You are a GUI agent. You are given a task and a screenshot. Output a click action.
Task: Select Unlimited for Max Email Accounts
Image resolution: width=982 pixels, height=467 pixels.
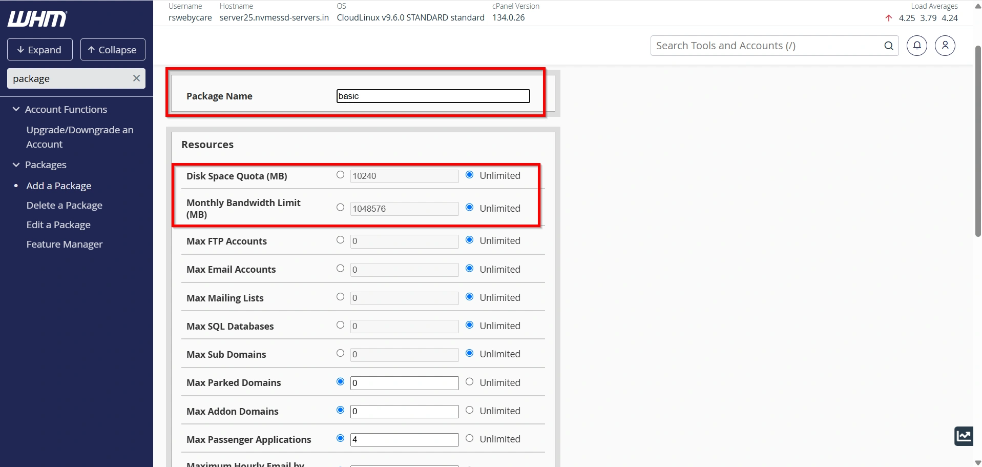click(469, 269)
